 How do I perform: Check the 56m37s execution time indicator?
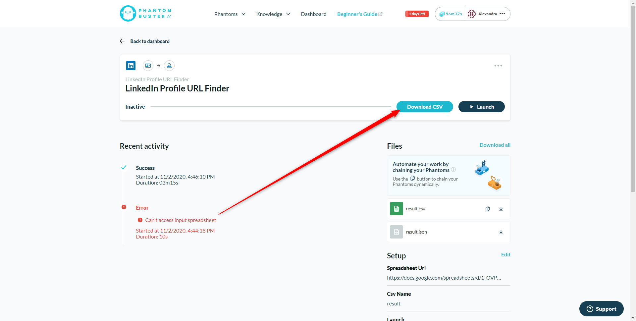[x=450, y=14]
